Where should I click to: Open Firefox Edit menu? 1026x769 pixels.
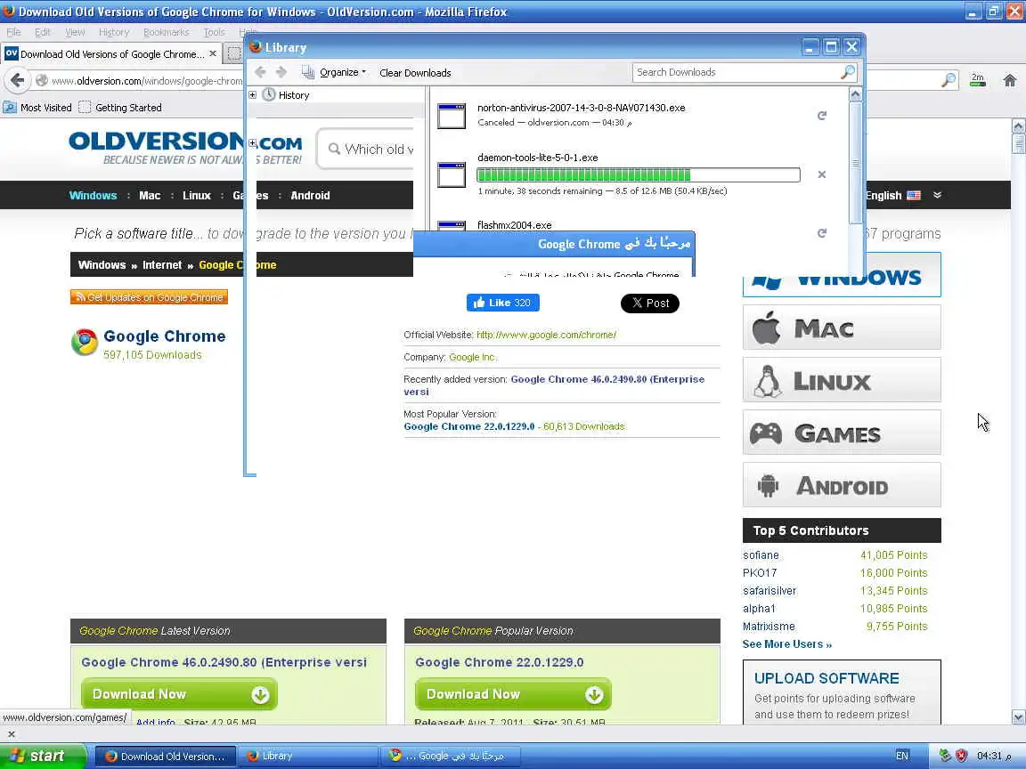point(43,32)
